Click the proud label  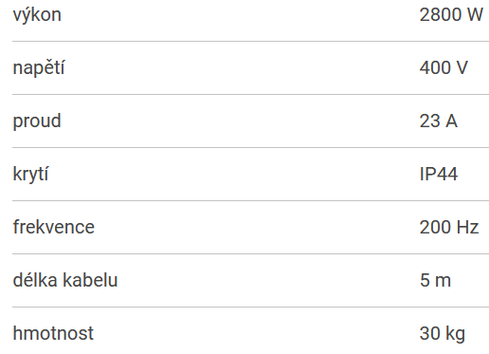point(37,121)
